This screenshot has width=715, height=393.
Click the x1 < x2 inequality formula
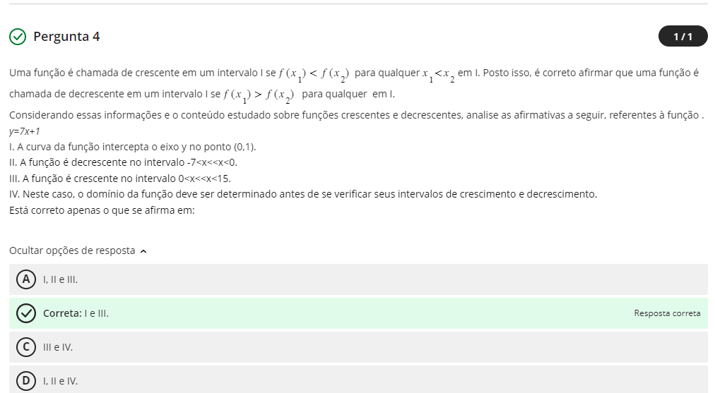click(x=439, y=75)
